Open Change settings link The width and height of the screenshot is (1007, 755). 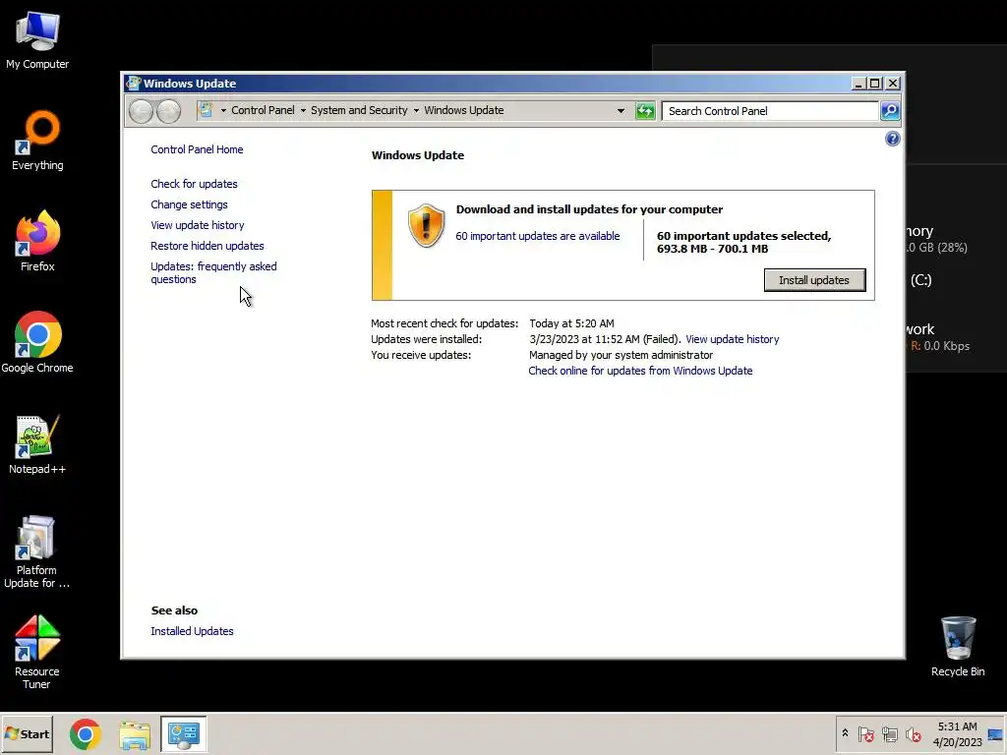189,204
